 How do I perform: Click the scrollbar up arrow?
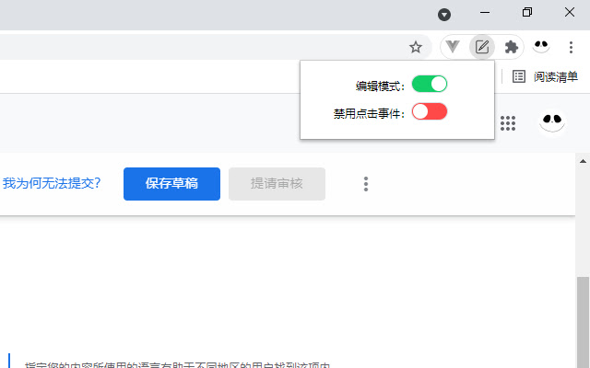(x=583, y=161)
